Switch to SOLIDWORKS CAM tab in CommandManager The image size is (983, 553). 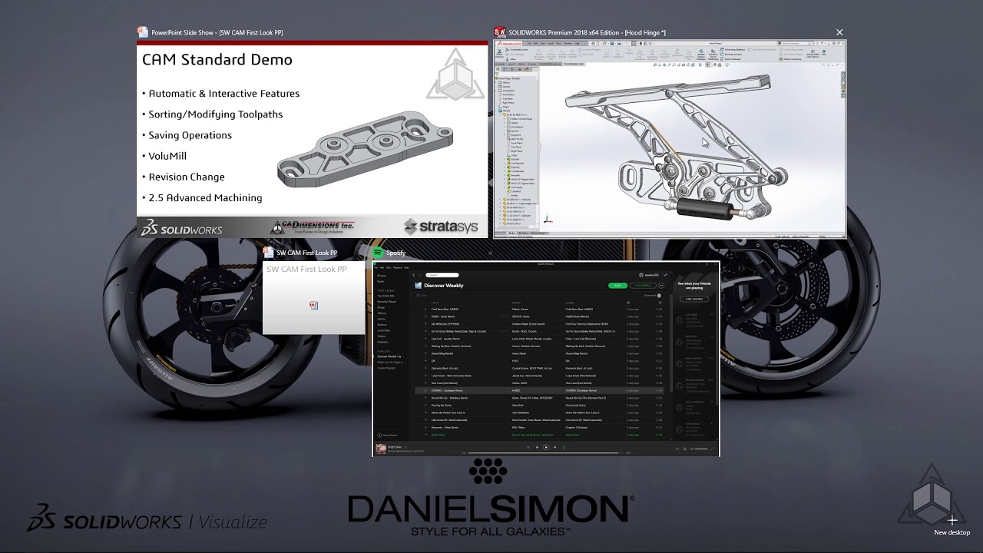(x=574, y=64)
